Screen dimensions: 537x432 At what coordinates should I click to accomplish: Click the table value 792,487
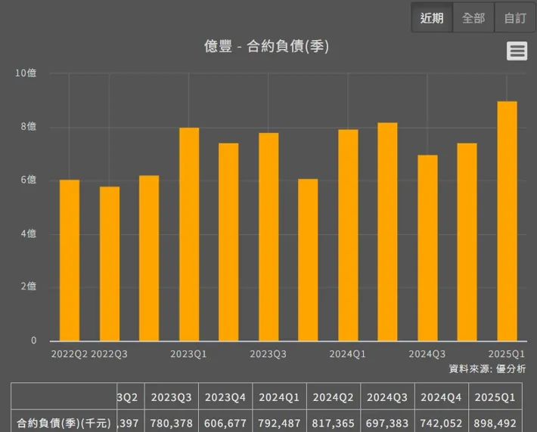tap(279, 424)
